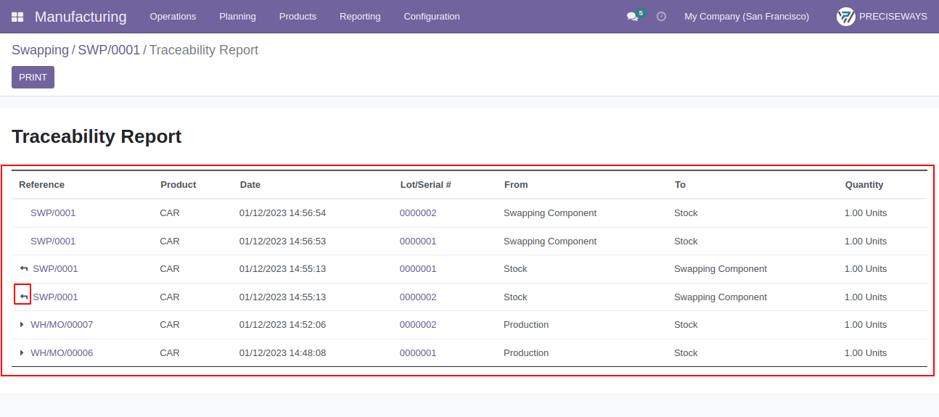
Task: Open WH/MO/00007 reference link
Action: pyautogui.click(x=62, y=325)
